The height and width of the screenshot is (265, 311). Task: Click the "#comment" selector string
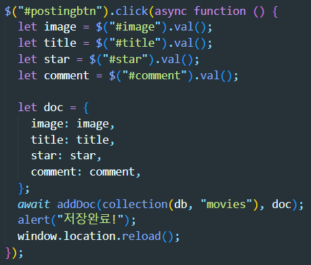click(154, 75)
